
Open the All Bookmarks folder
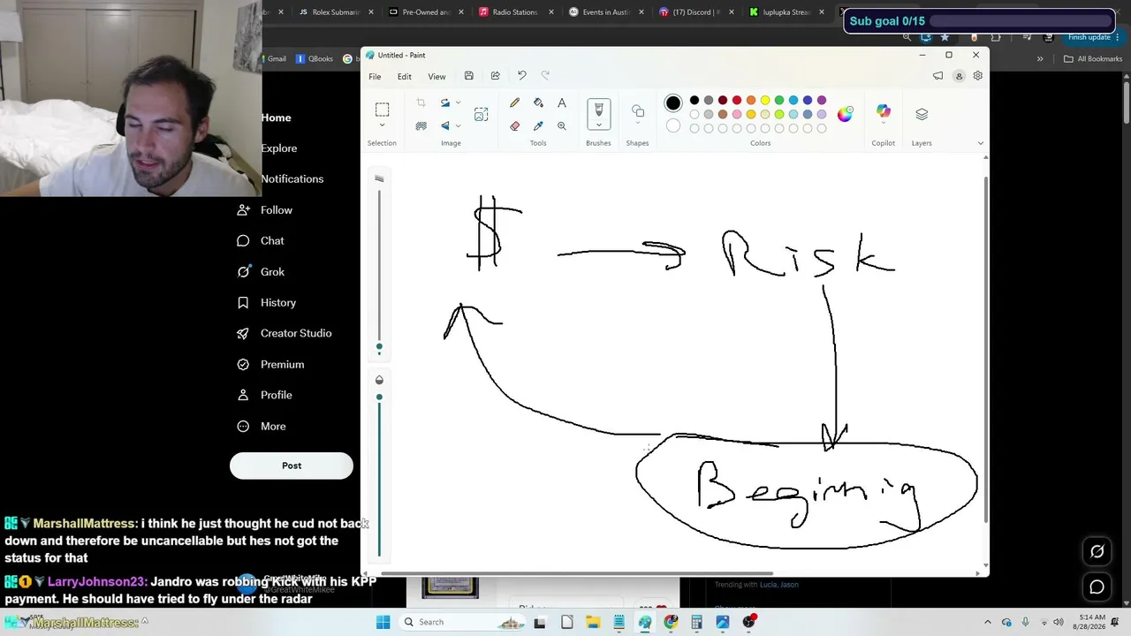1092,59
